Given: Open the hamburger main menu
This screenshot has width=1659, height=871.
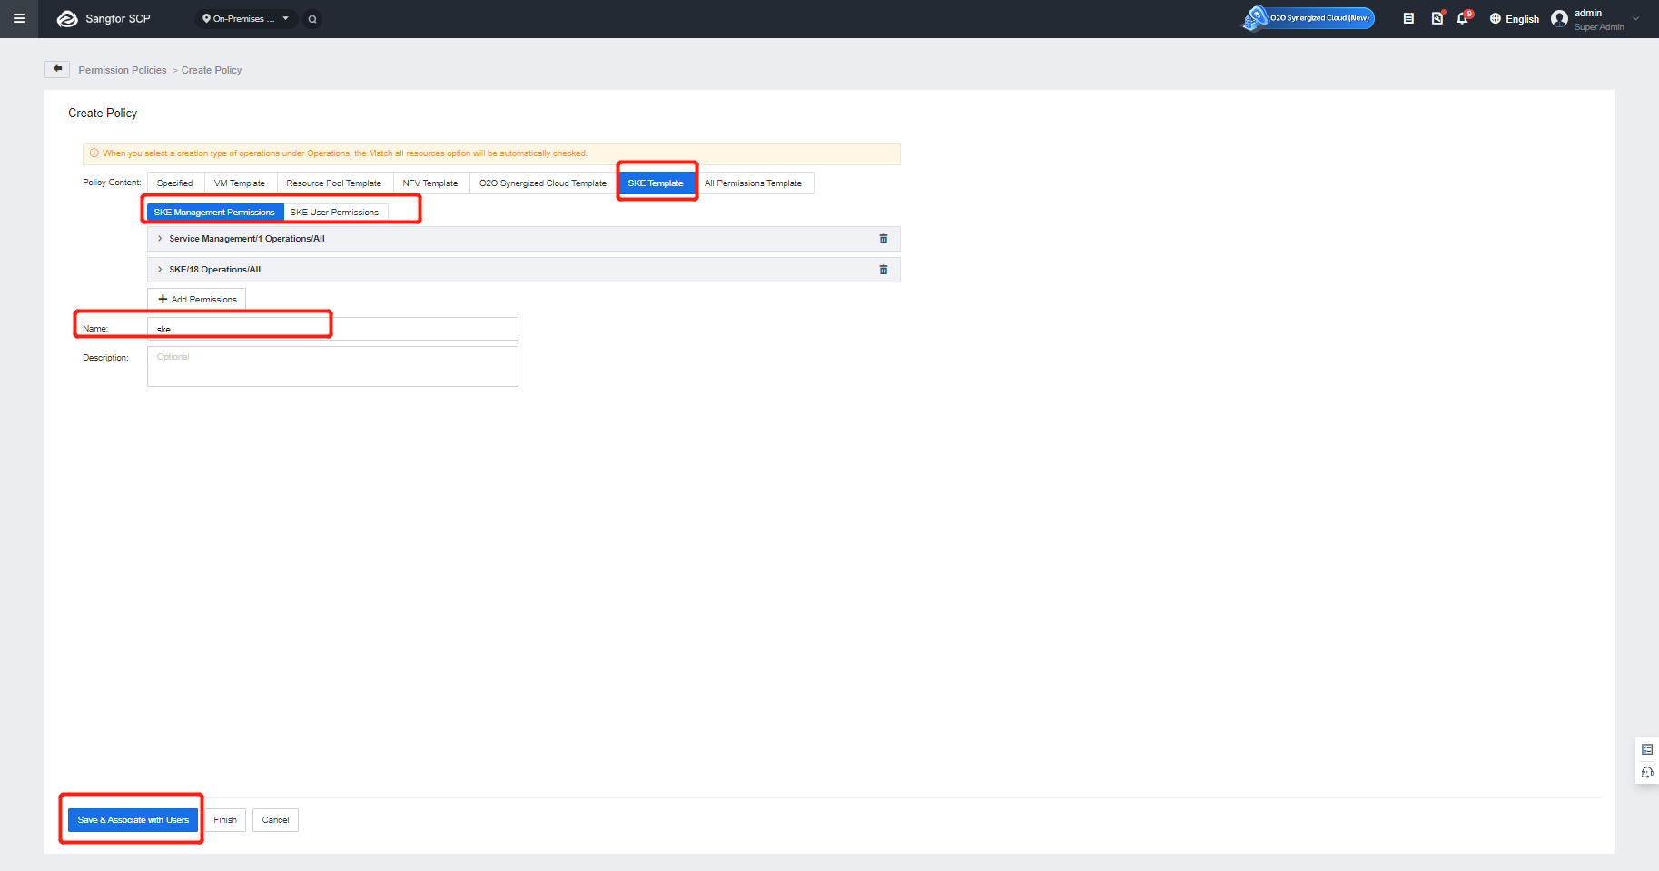Looking at the screenshot, I should (x=18, y=18).
